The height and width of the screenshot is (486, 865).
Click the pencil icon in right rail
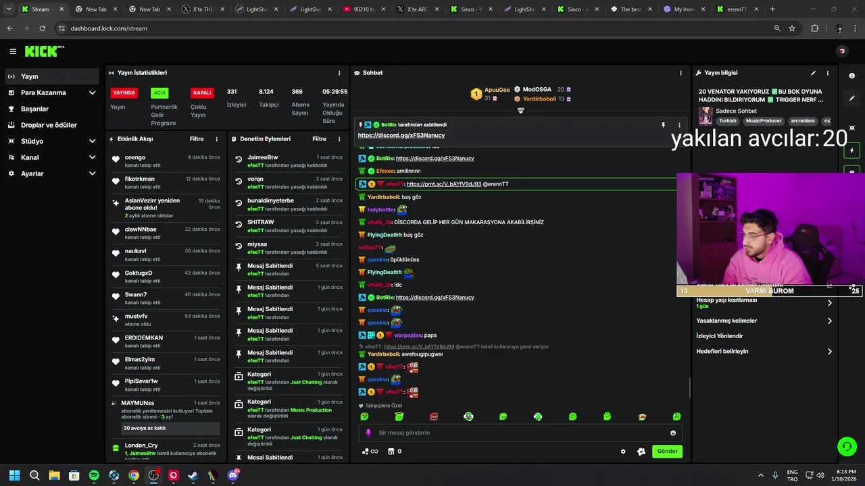click(x=852, y=99)
